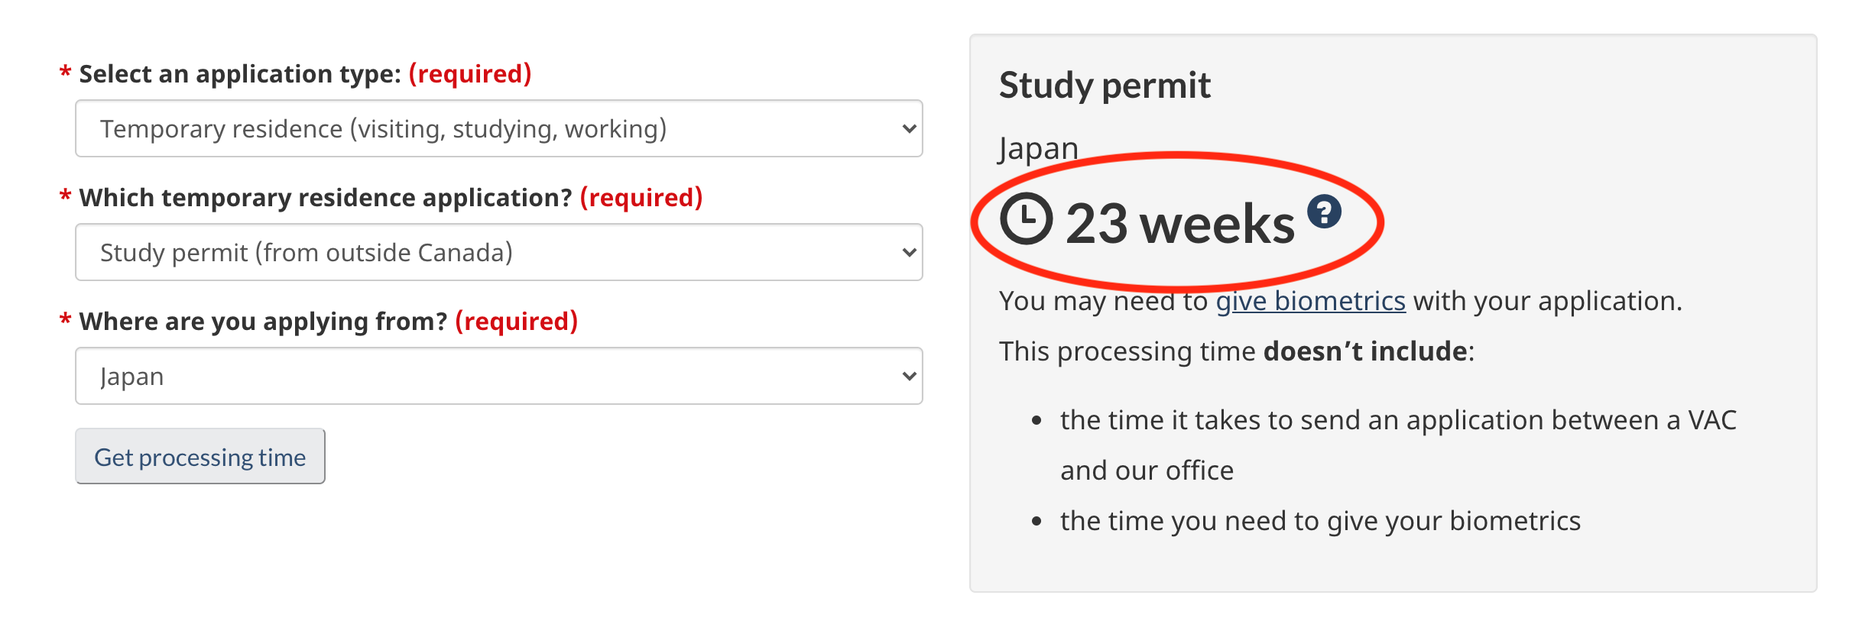Open the Japan country dropdown
The height and width of the screenshot is (634, 1859).
coord(498,376)
